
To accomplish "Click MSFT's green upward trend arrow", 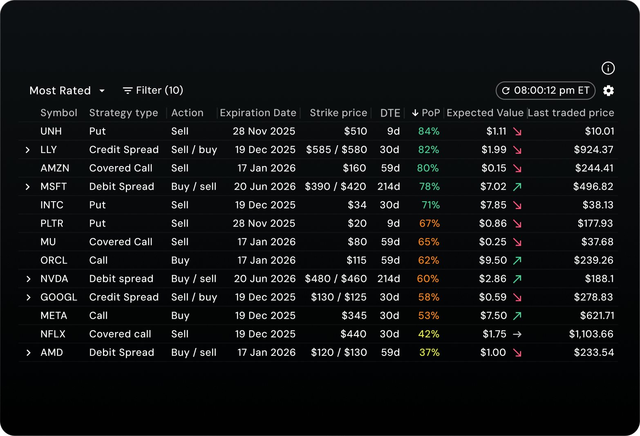I will click(x=518, y=187).
